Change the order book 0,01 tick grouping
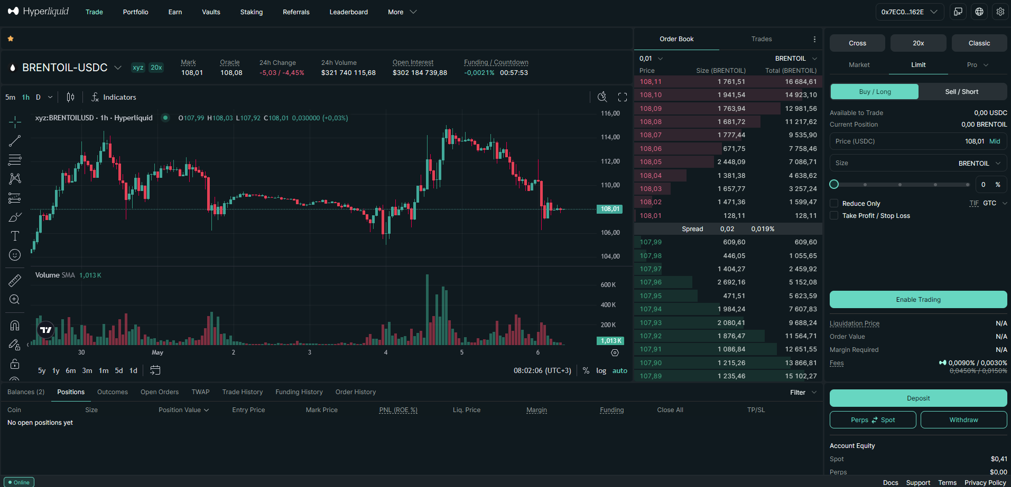The image size is (1011, 487). point(651,58)
